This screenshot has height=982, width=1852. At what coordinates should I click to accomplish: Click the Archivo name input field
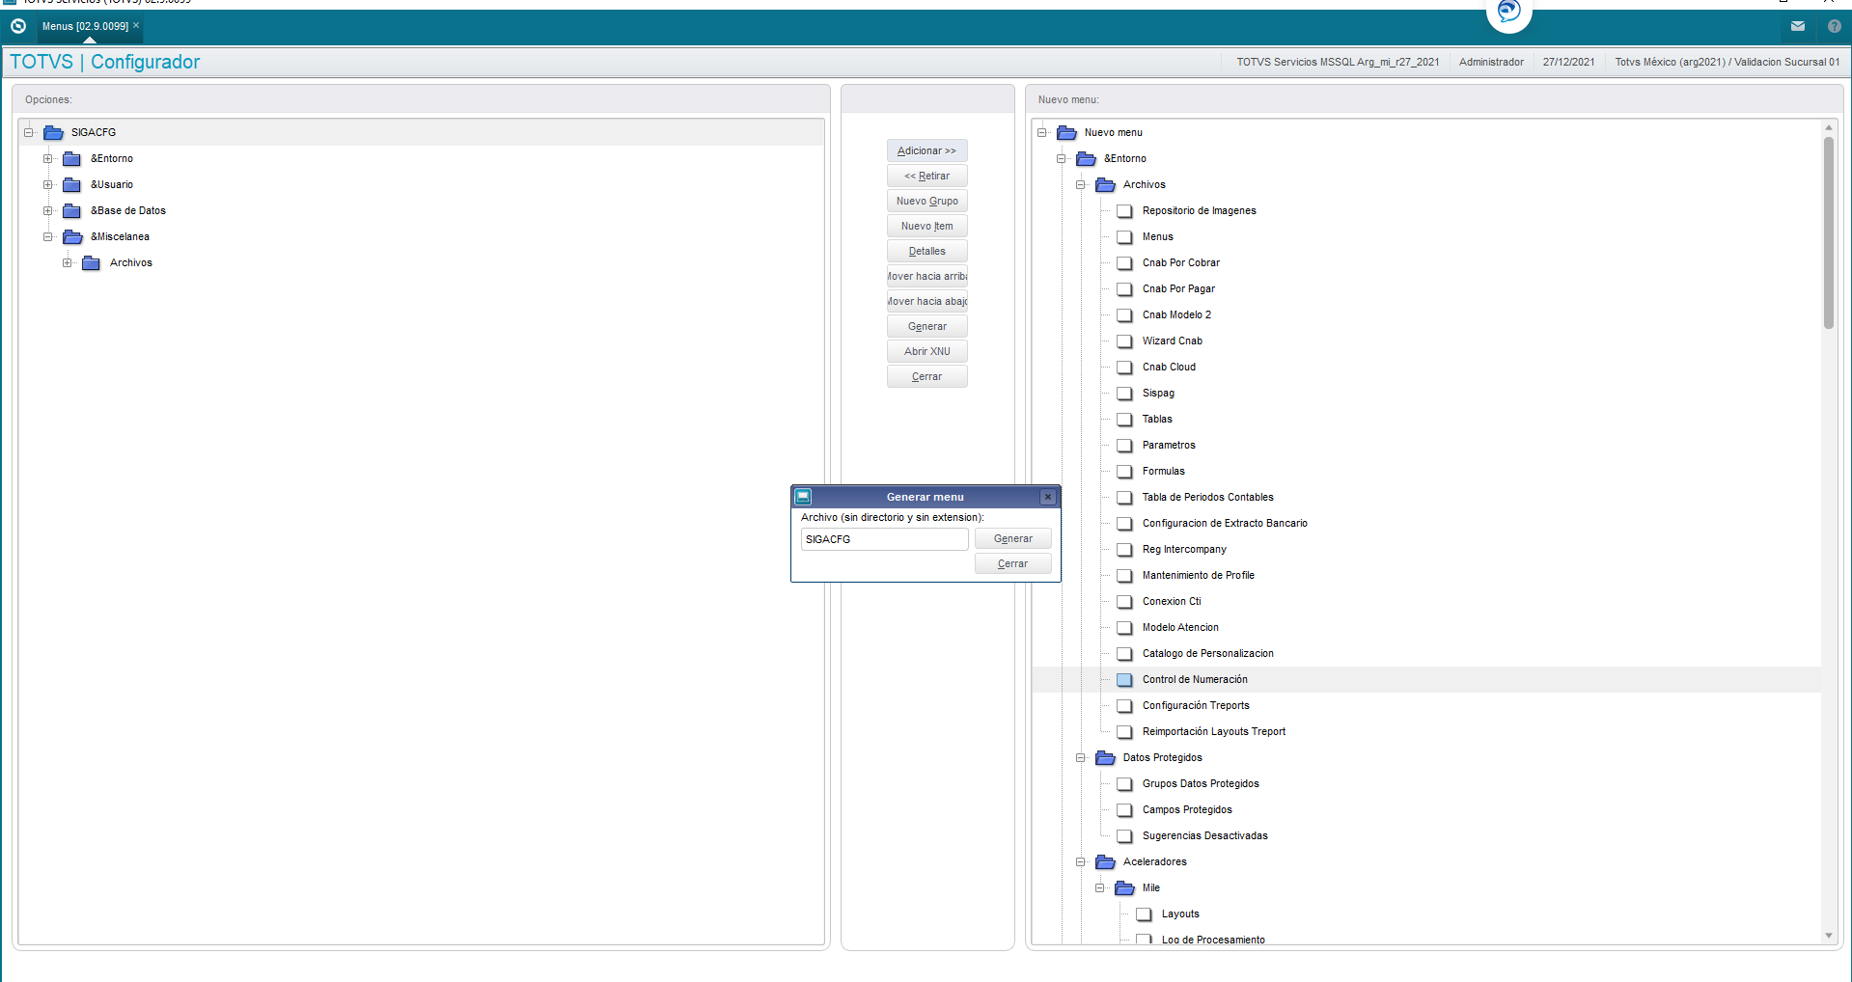click(x=884, y=539)
